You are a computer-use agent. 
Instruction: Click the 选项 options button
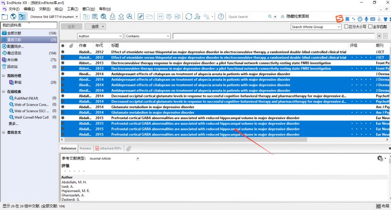(96, 27)
